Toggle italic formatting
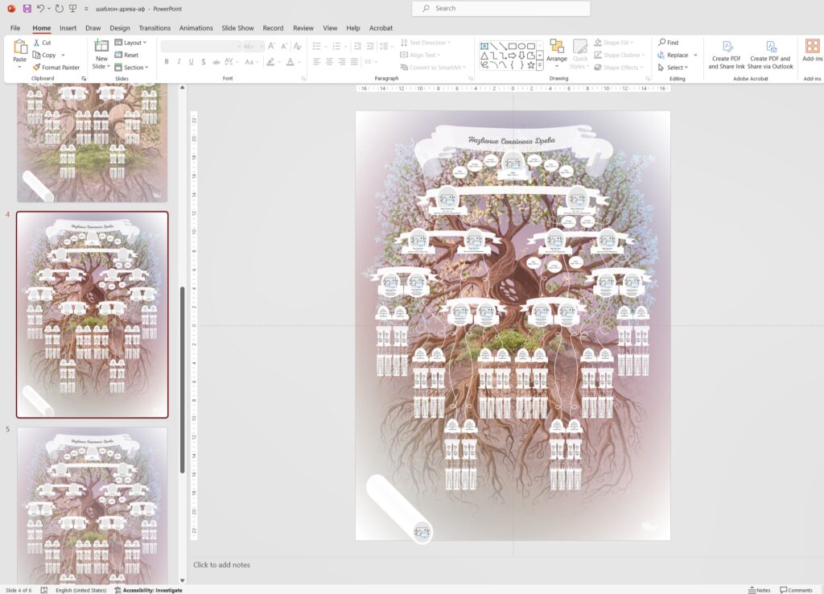Screen dimensions: 824x594 179,62
